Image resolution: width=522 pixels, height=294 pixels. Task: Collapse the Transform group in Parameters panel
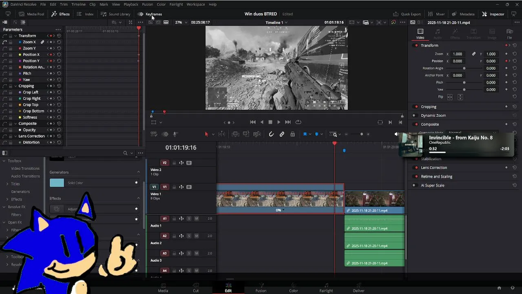click(x=15, y=36)
